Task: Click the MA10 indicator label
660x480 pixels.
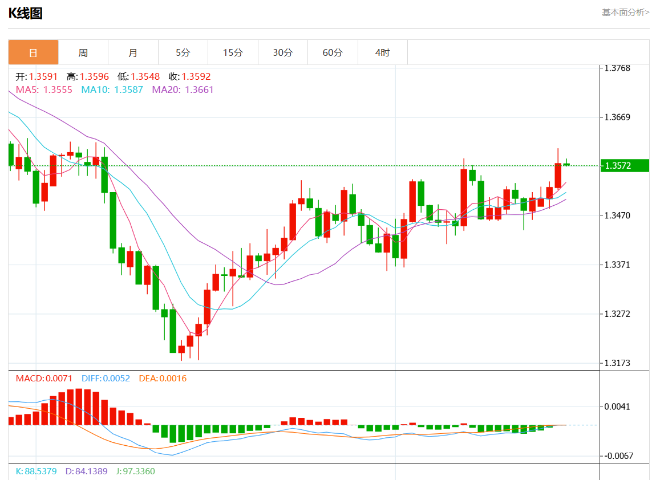Action: point(112,90)
